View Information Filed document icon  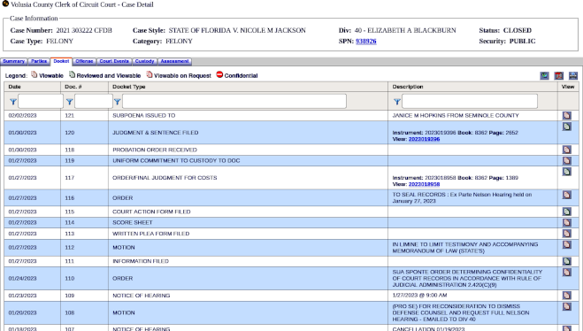click(x=567, y=261)
